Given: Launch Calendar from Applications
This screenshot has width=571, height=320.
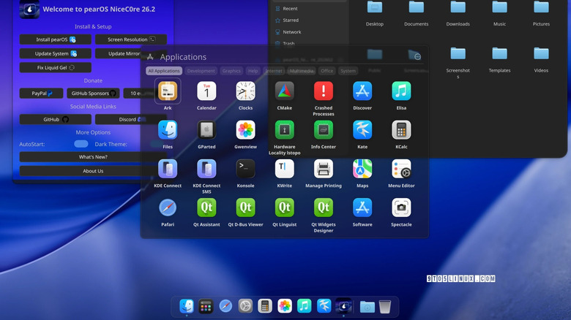Looking at the screenshot, I should pos(206,91).
